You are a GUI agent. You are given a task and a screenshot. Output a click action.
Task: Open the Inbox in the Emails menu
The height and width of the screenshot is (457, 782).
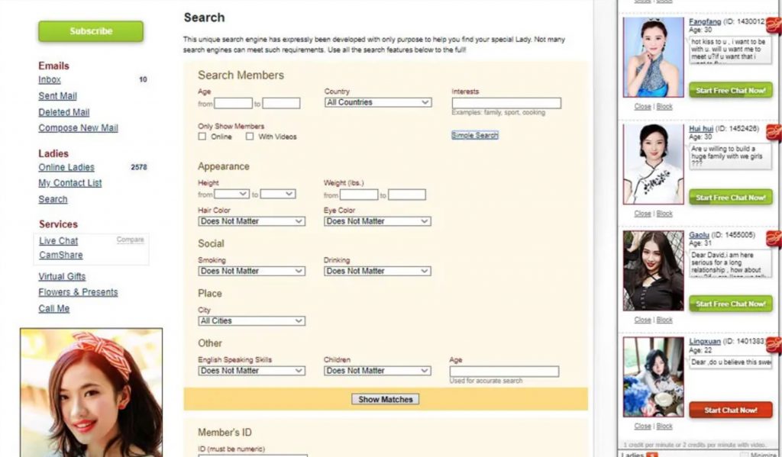50,79
